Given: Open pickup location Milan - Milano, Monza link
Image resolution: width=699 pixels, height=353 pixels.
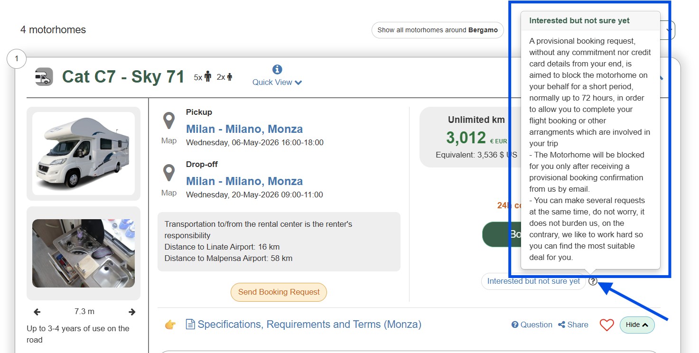Looking at the screenshot, I should click(x=244, y=129).
